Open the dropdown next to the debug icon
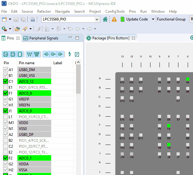 (x=10, y=29)
